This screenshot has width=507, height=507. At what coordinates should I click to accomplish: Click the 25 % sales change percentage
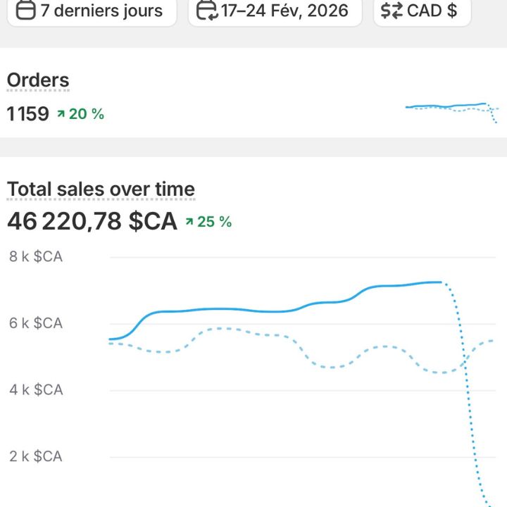point(214,222)
